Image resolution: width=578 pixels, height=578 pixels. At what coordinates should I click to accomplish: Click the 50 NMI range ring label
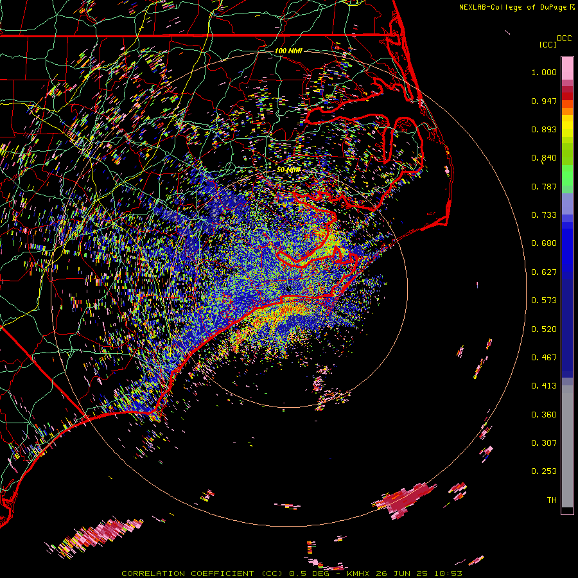[x=288, y=170]
